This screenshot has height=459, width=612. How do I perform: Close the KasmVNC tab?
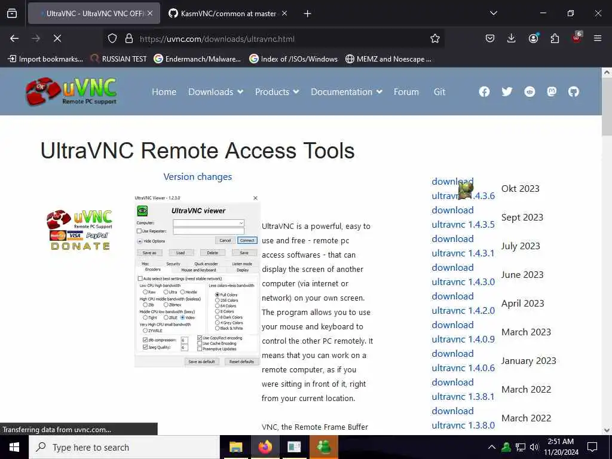point(284,14)
